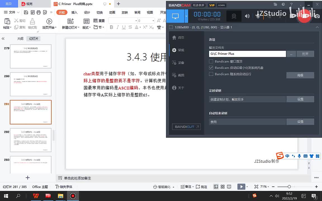
Task: Click notes area 单击此处添加备注
Action: 77,178
